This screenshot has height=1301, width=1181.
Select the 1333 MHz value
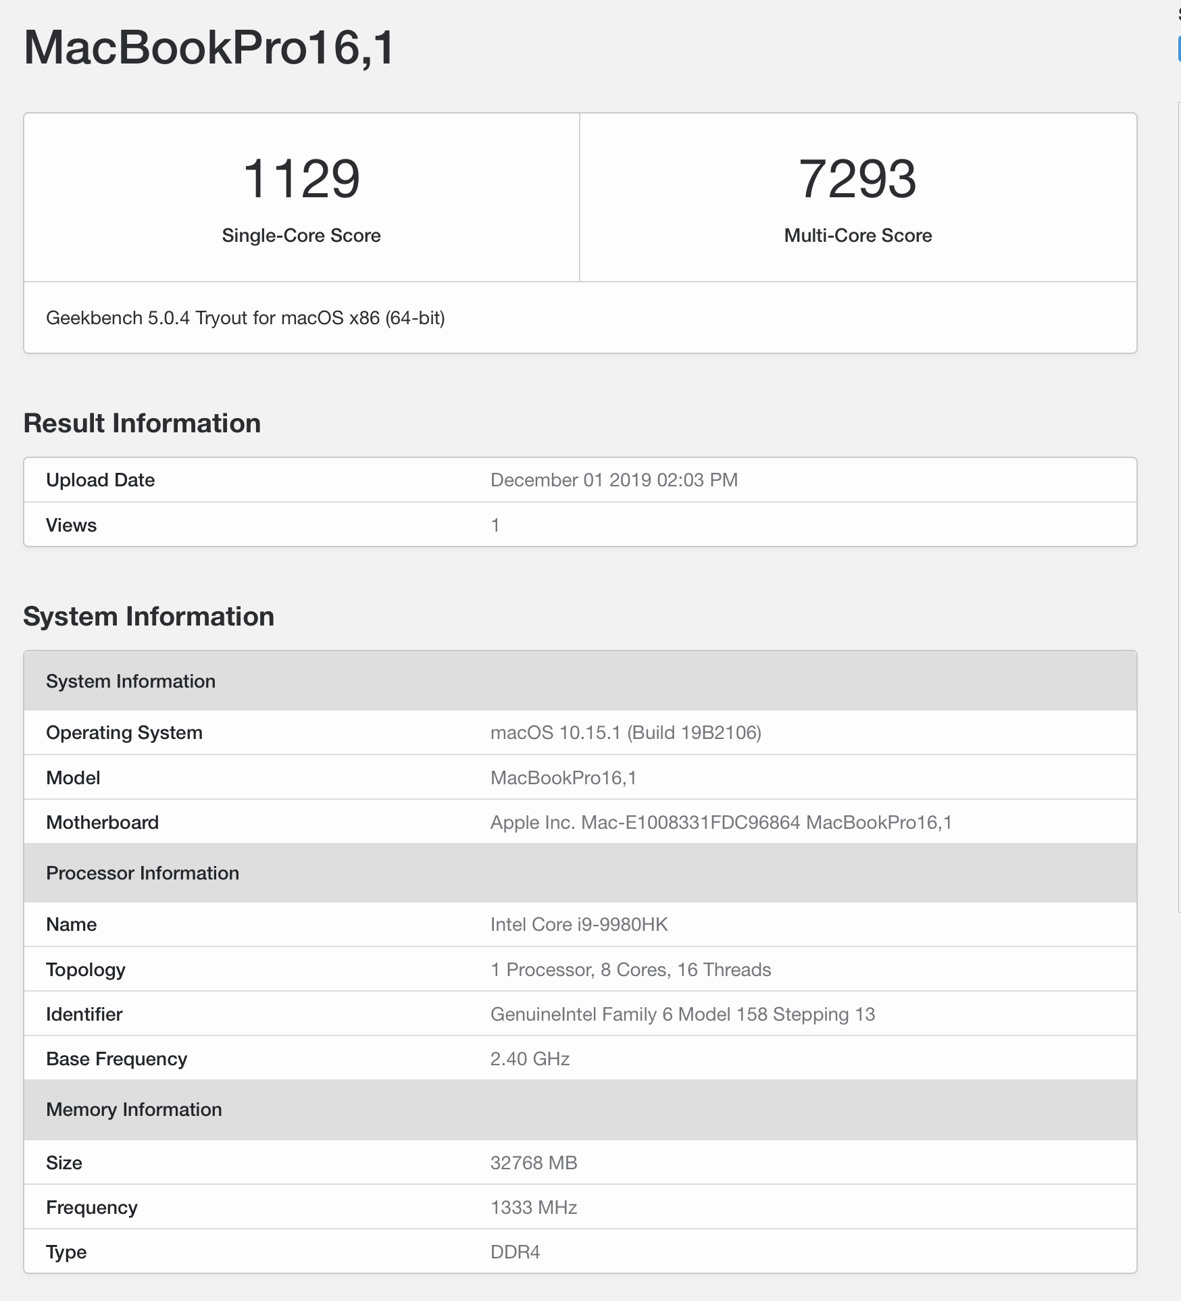(x=534, y=1207)
